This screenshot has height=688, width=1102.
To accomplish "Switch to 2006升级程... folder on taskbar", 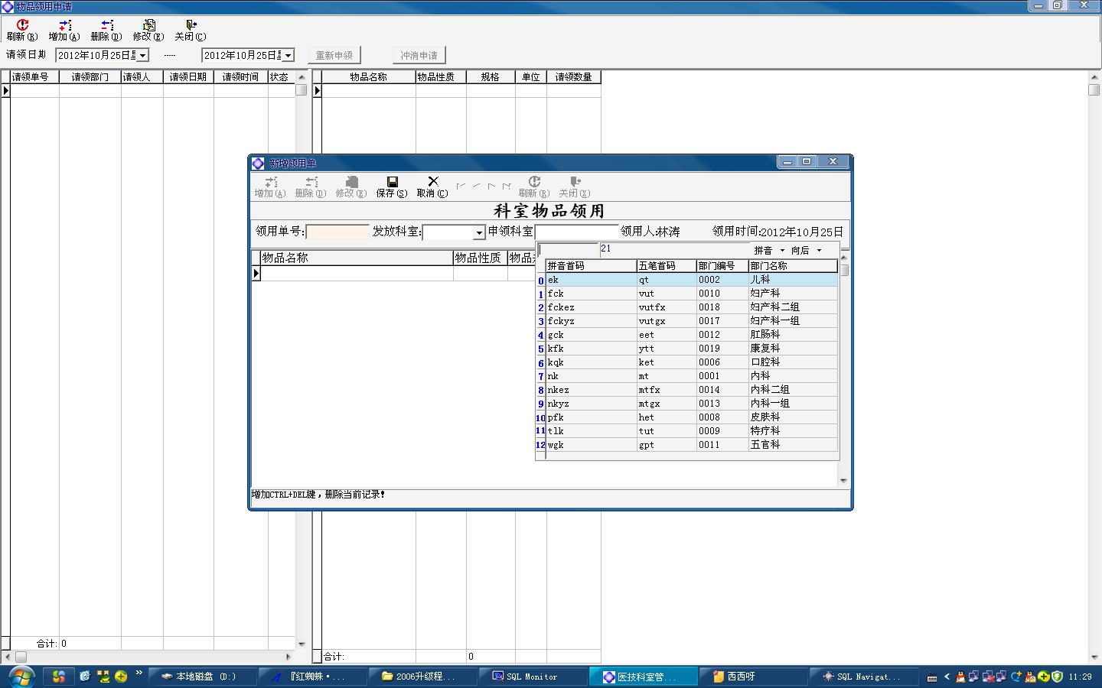I will pos(422,677).
